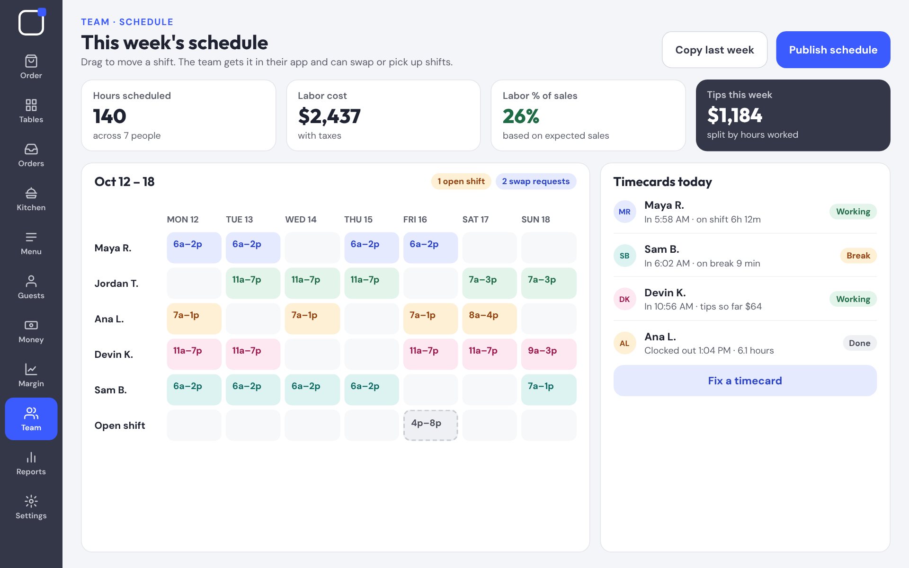The image size is (909, 568).
Task: Open the Orders inbox icon
Action: (x=31, y=155)
